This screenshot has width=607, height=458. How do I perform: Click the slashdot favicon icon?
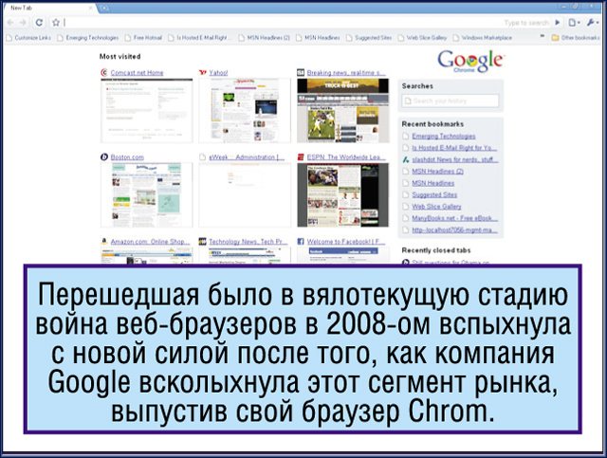[405, 159]
